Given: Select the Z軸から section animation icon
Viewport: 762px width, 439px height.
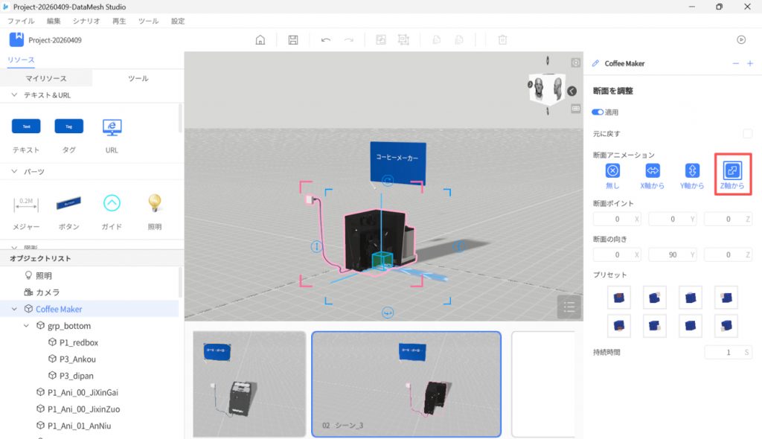Looking at the screenshot, I should [x=732, y=170].
